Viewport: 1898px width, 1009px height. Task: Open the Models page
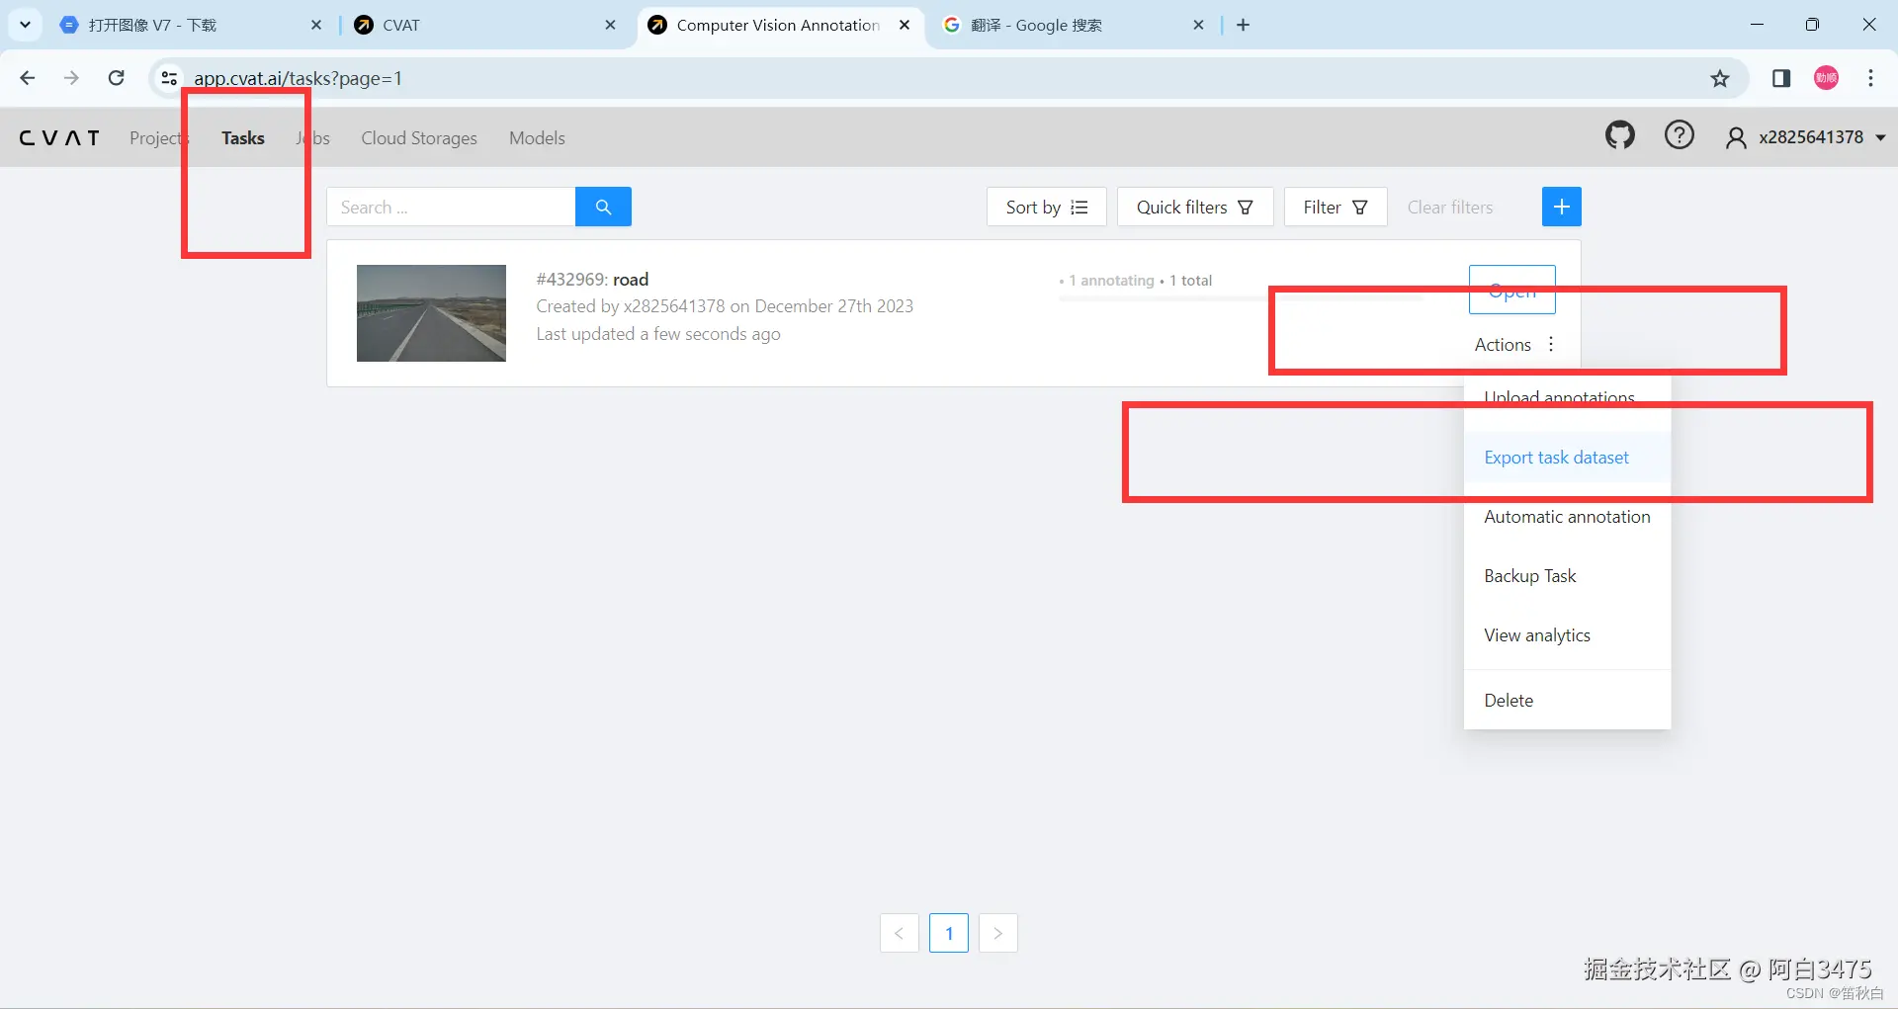[x=537, y=138]
